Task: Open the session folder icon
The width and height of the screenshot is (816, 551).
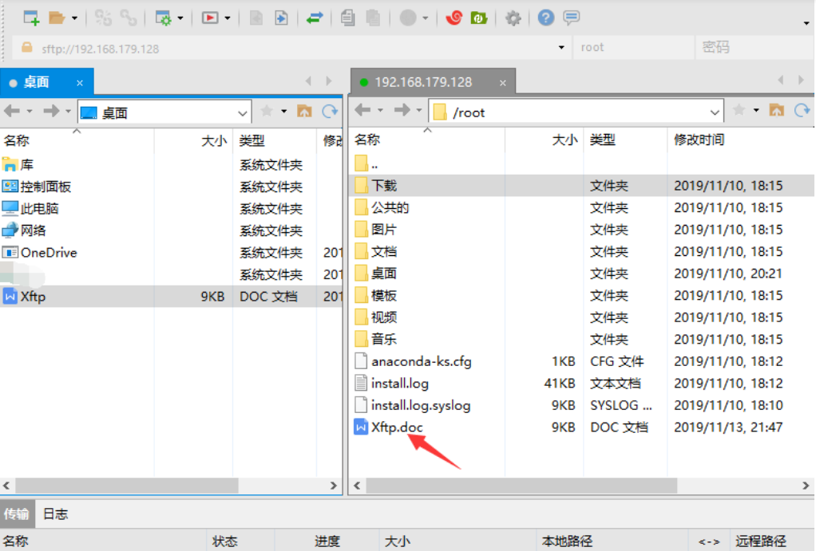Action: coord(56,18)
